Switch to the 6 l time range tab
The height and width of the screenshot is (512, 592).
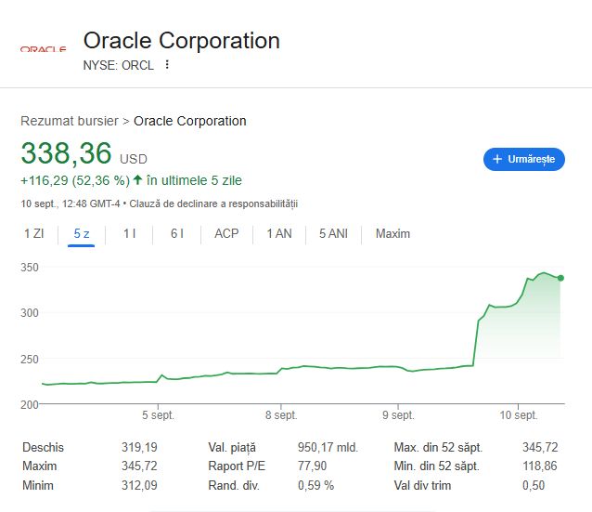pos(176,233)
